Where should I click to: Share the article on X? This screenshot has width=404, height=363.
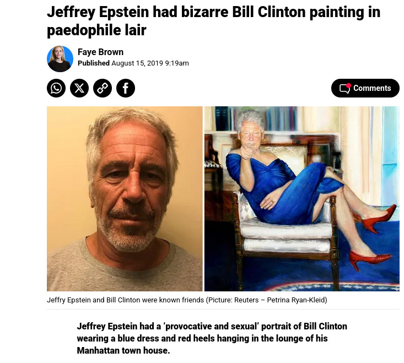pos(79,88)
